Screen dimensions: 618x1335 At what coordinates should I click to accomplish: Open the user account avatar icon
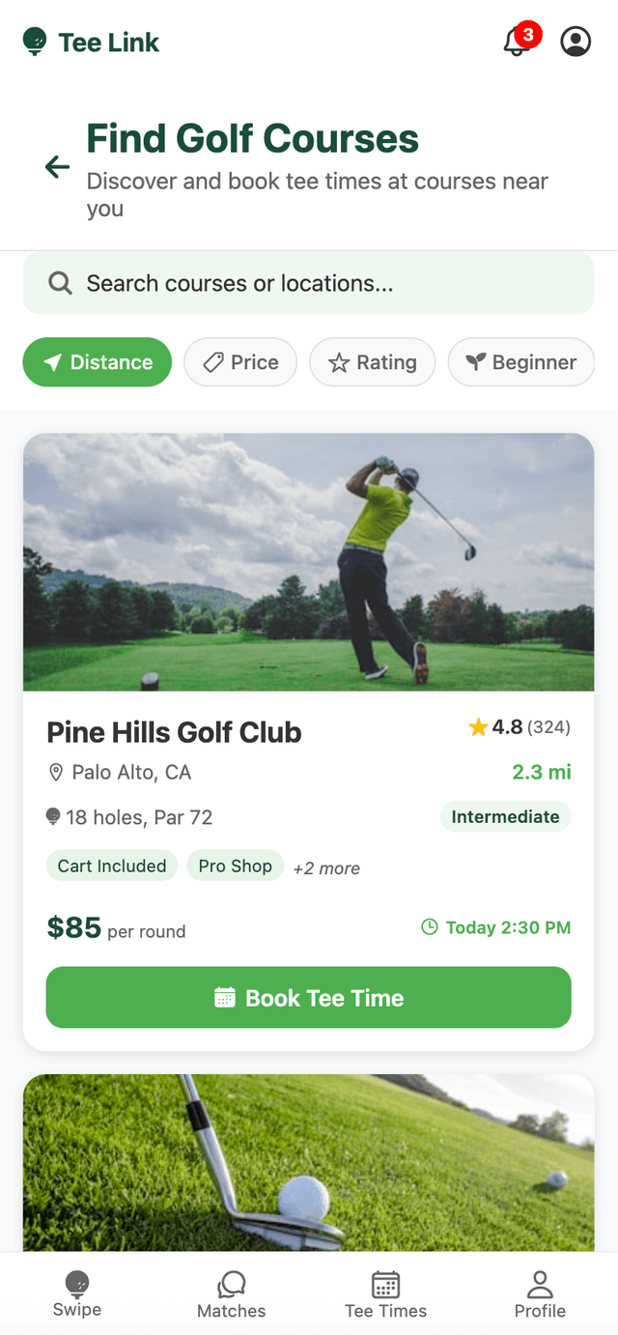pos(576,42)
